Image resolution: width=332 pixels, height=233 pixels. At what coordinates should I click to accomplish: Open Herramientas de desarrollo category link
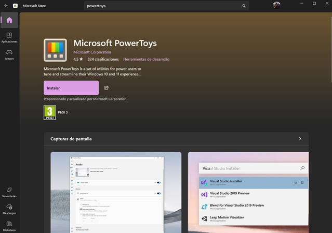click(x=147, y=60)
